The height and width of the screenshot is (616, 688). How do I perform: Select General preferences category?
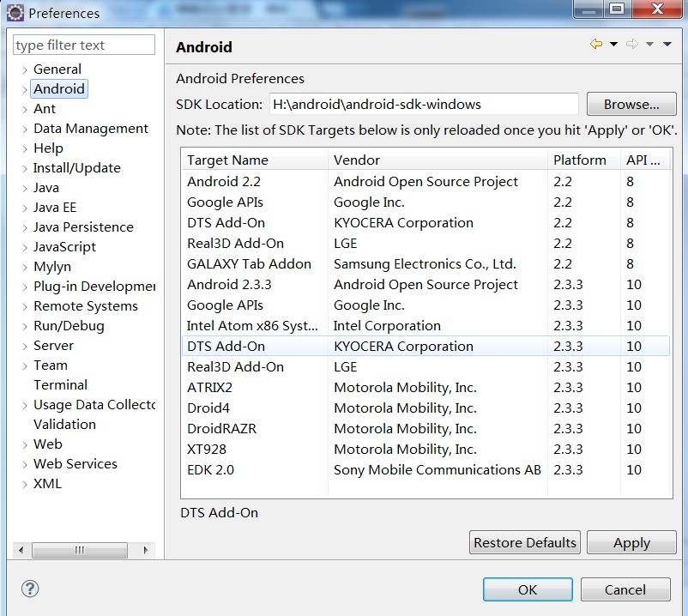pyautogui.click(x=57, y=69)
